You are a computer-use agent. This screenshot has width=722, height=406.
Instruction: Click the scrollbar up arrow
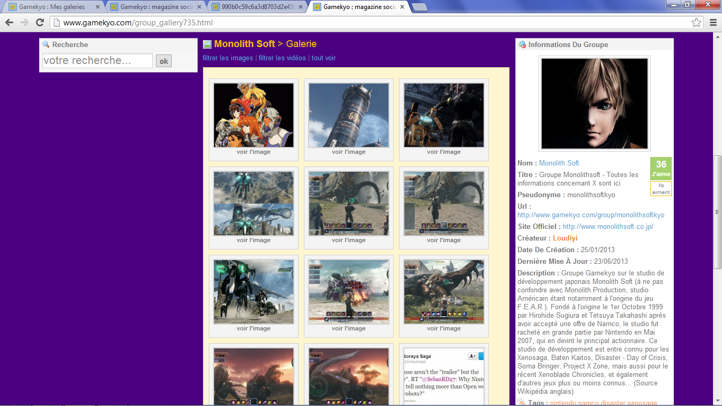click(717, 37)
